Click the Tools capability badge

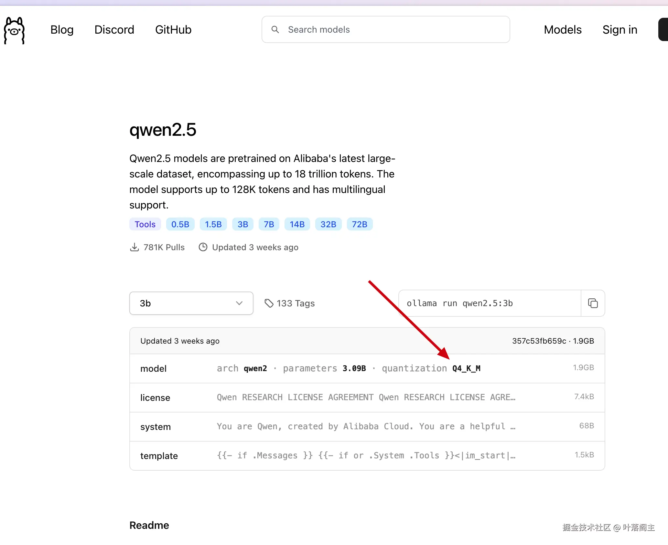pyautogui.click(x=145, y=224)
